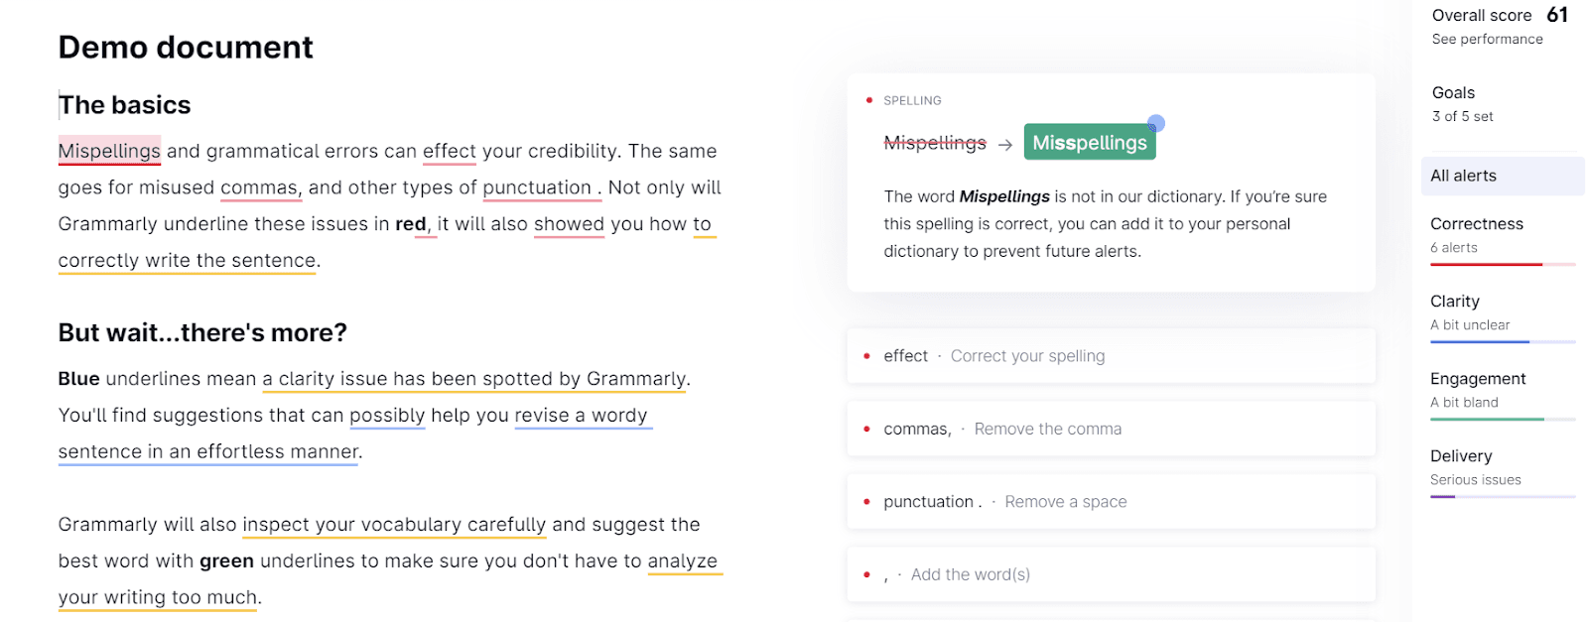1588x622 pixels.
Task: Expand the commas removal alert card
Action: click(1110, 429)
